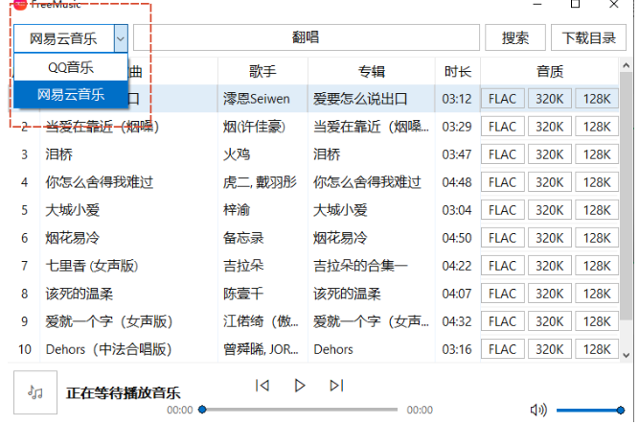Viewport: 639px width, 425px height.
Task: Click the playback progress bar
Action: click(300, 409)
